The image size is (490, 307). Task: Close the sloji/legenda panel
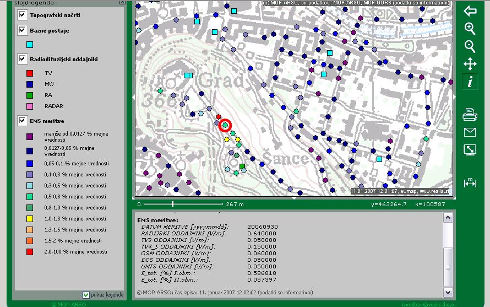click(x=122, y=2)
